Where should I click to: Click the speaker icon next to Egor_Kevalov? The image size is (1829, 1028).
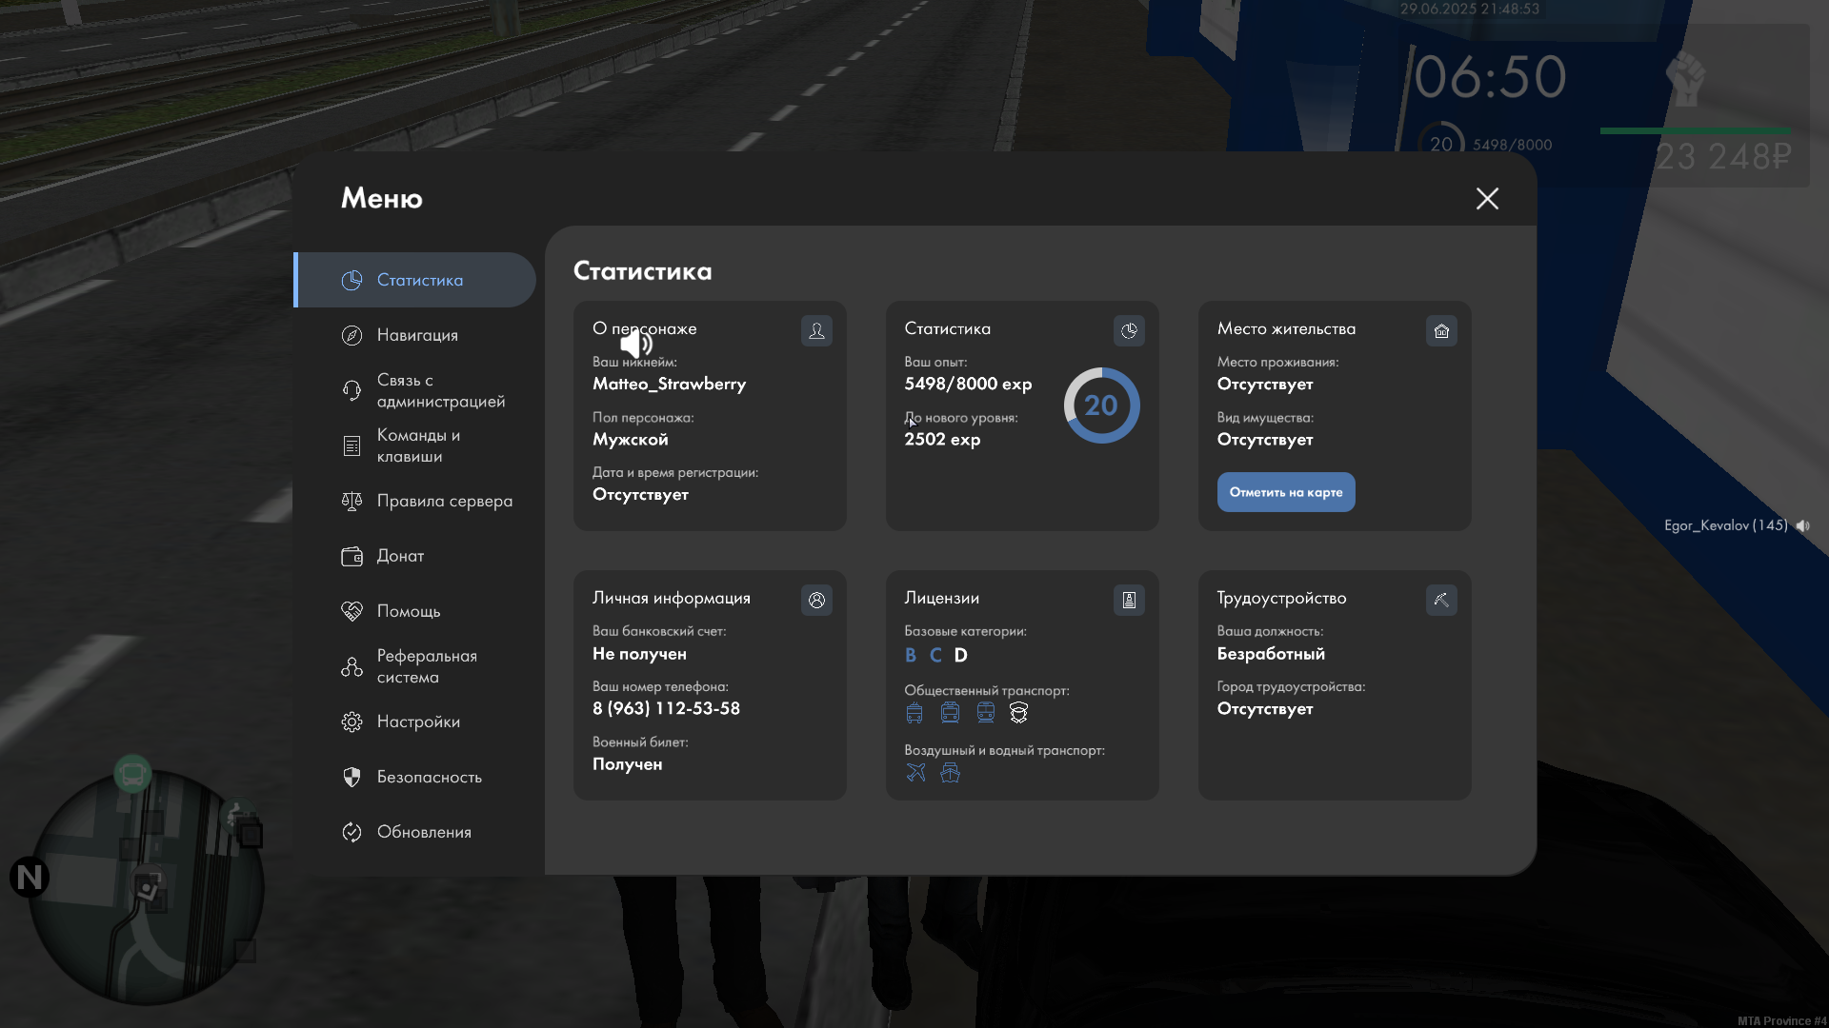(1802, 525)
